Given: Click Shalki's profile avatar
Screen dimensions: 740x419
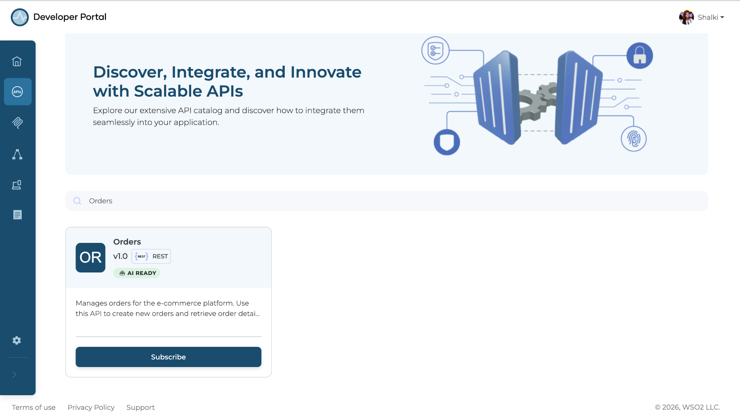Looking at the screenshot, I should tap(687, 17).
